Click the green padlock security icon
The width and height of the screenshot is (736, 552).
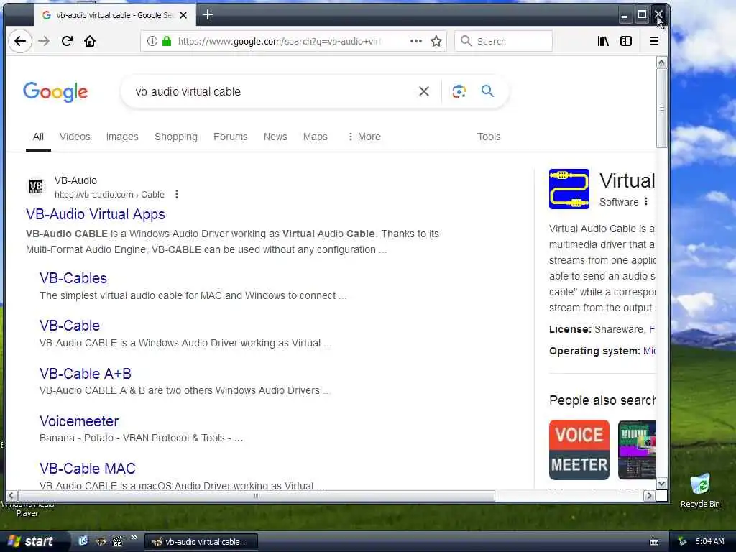(x=167, y=41)
